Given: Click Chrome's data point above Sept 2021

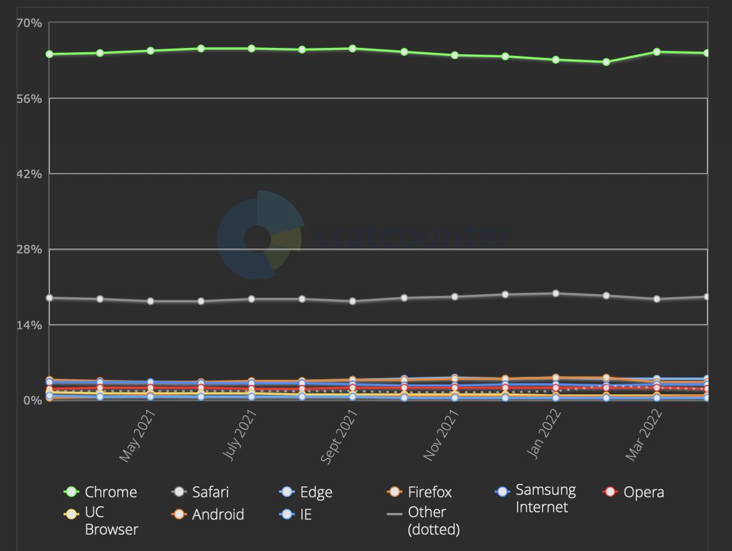Looking at the screenshot, I should 353,49.
